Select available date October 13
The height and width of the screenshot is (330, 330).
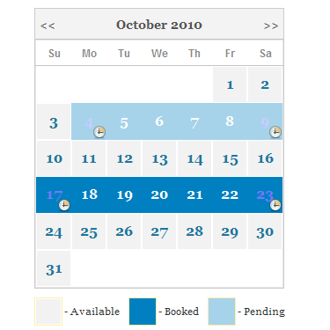[159, 158]
